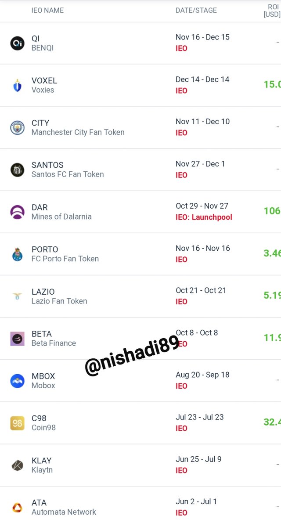Tap the Mobox blue circle icon
This screenshot has width=281, height=520.
(x=17, y=381)
